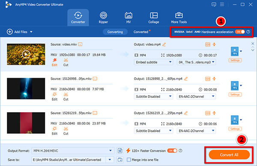The width and height of the screenshot is (257, 166).
Task: Open help icon for Faster Conversion
Action: (180, 151)
